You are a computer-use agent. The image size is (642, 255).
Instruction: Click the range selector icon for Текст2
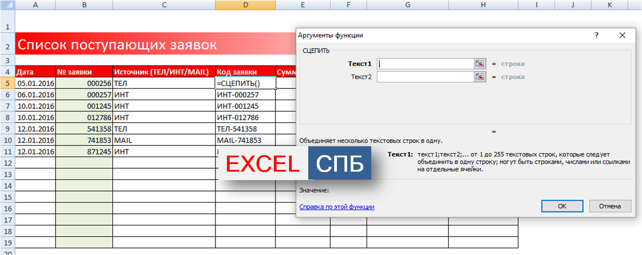(480, 77)
